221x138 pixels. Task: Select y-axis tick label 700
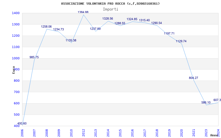17,92
